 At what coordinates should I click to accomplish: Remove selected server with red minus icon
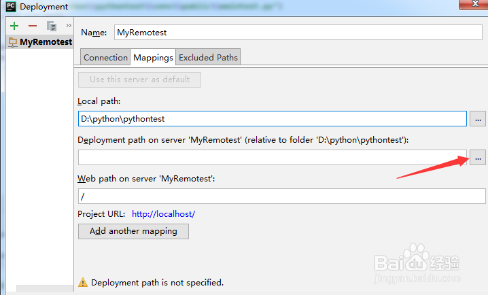33,26
